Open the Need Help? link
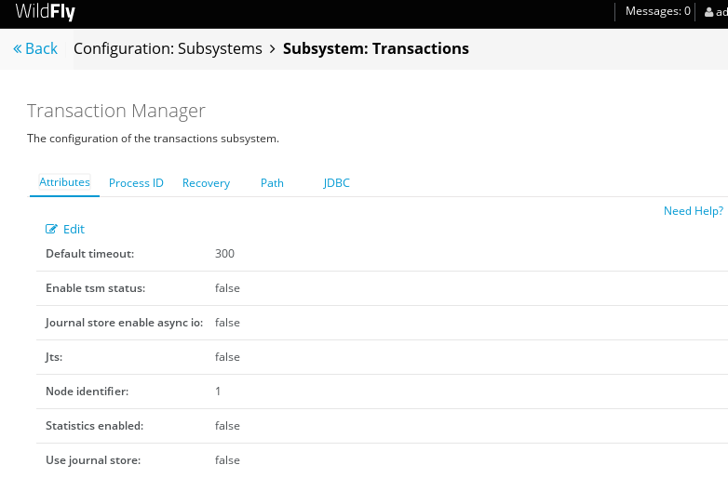 [x=694, y=211]
